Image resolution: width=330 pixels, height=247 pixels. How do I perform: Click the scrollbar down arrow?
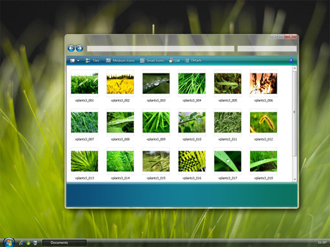pos(295,179)
